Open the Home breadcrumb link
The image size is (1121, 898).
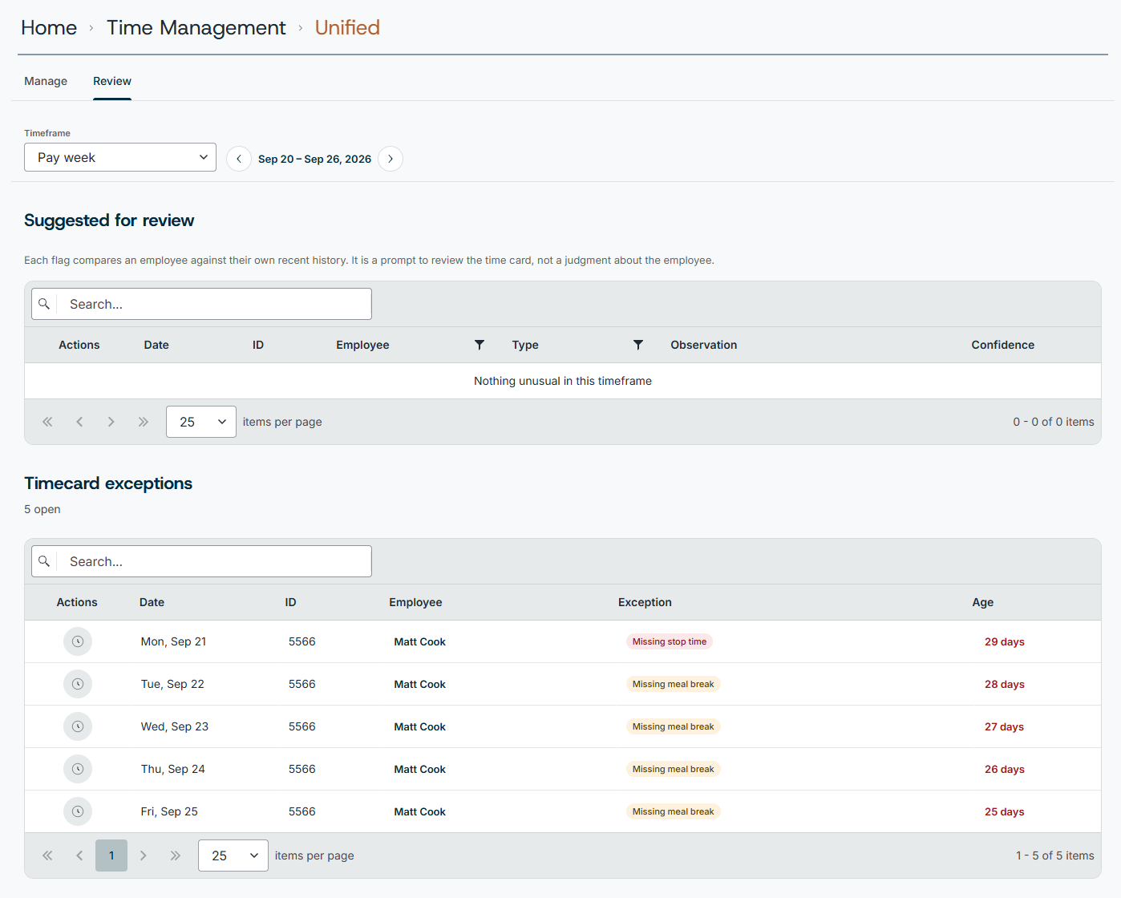pyautogui.click(x=49, y=28)
